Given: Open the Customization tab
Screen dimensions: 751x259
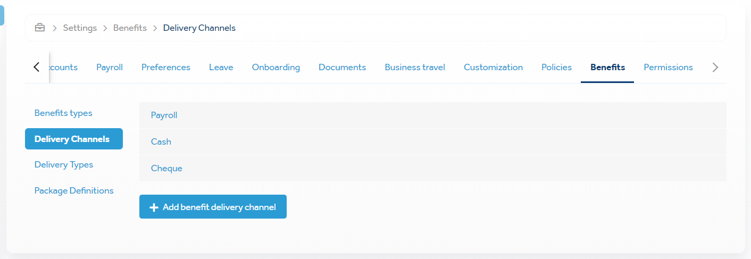Looking at the screenshot, I should 493,67.
